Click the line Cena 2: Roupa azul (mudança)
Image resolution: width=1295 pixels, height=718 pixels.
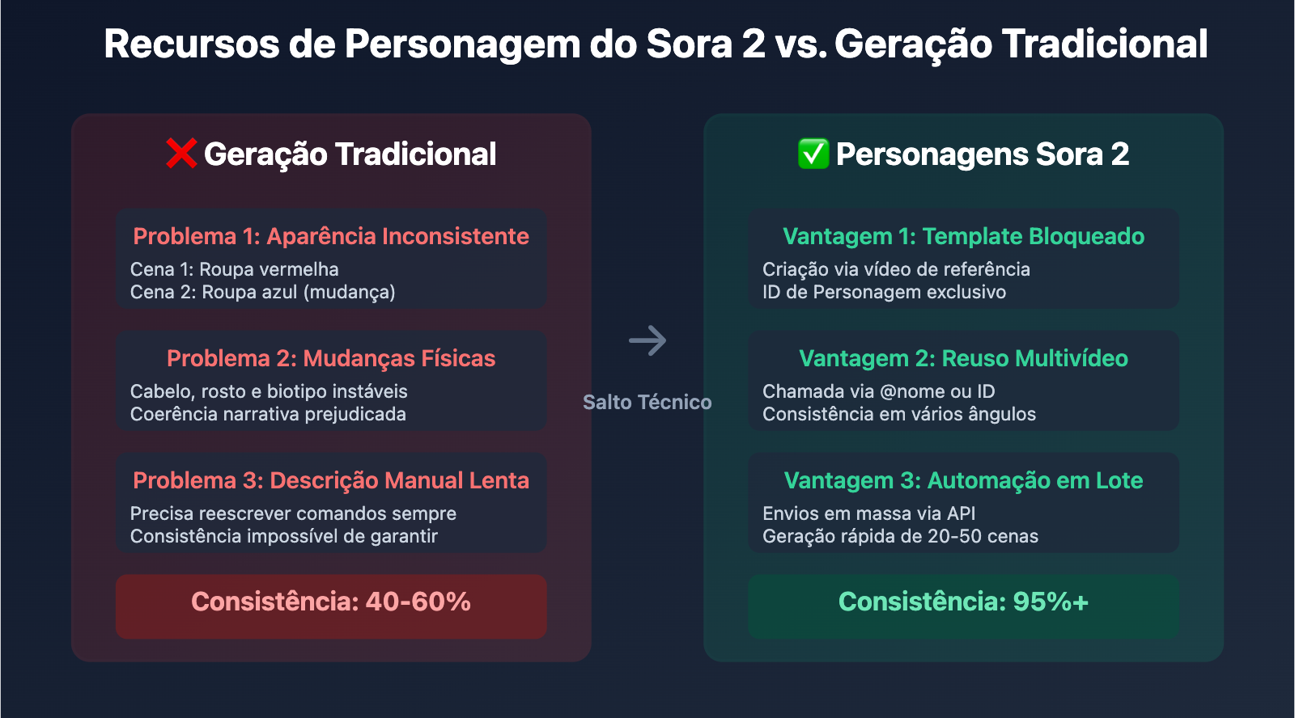pyautogui.click(x=263, y=292)
